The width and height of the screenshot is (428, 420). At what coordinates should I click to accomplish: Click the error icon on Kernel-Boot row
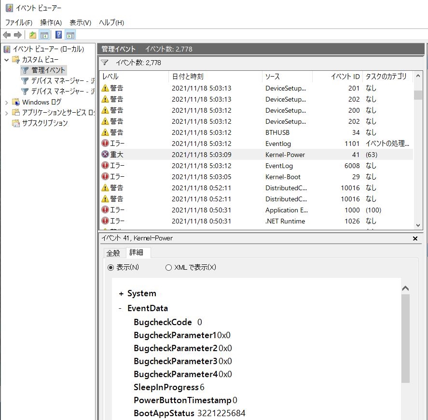tap(105, 176)
